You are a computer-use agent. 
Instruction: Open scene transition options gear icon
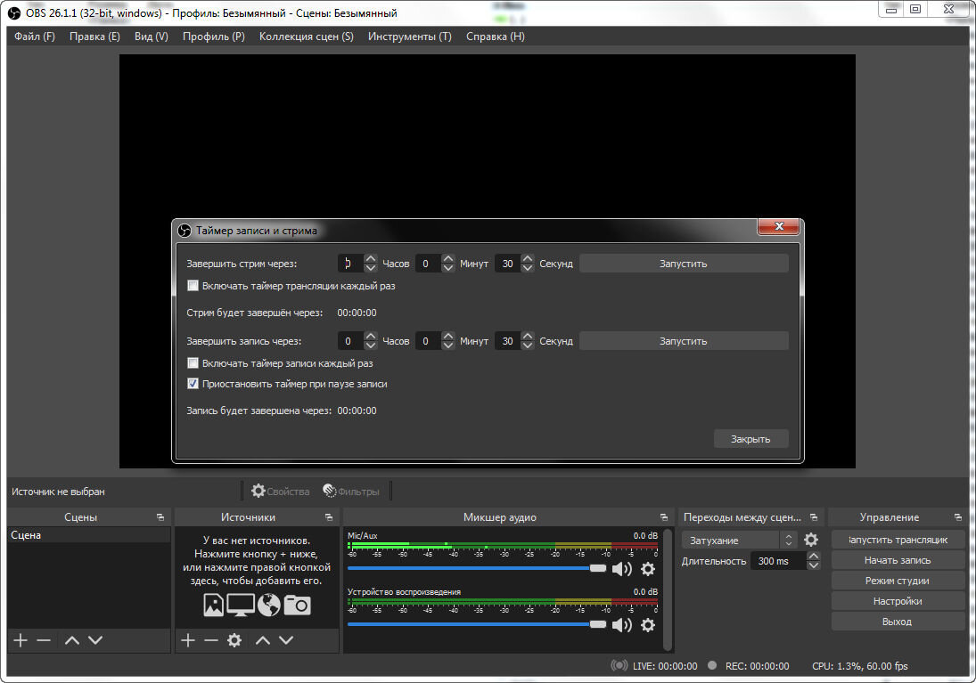point(811,539)
